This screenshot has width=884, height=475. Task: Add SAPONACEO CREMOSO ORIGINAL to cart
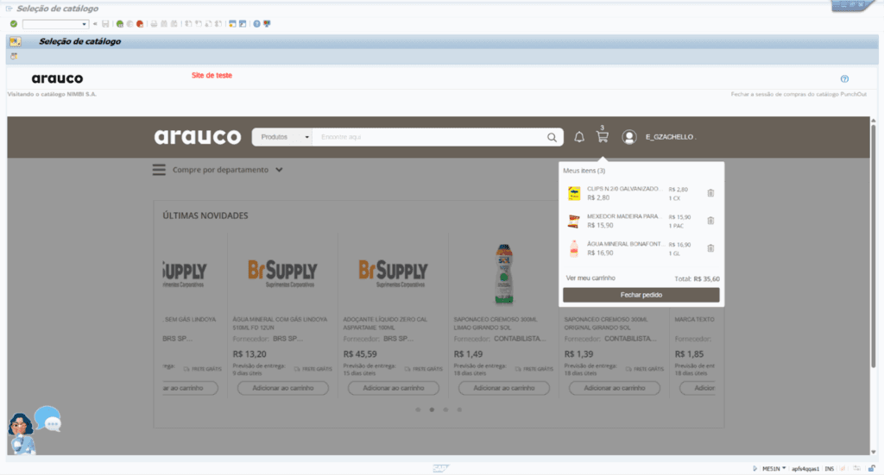click(x=615, y=388)
